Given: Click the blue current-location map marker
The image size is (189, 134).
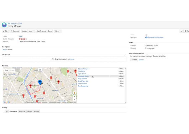Looking at the screenshot, I should 40,82.
